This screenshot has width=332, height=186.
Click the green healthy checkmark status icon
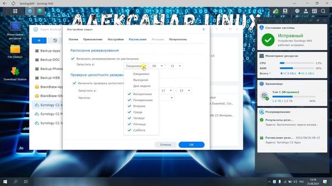pyautogui.click(x=268, y=40)
